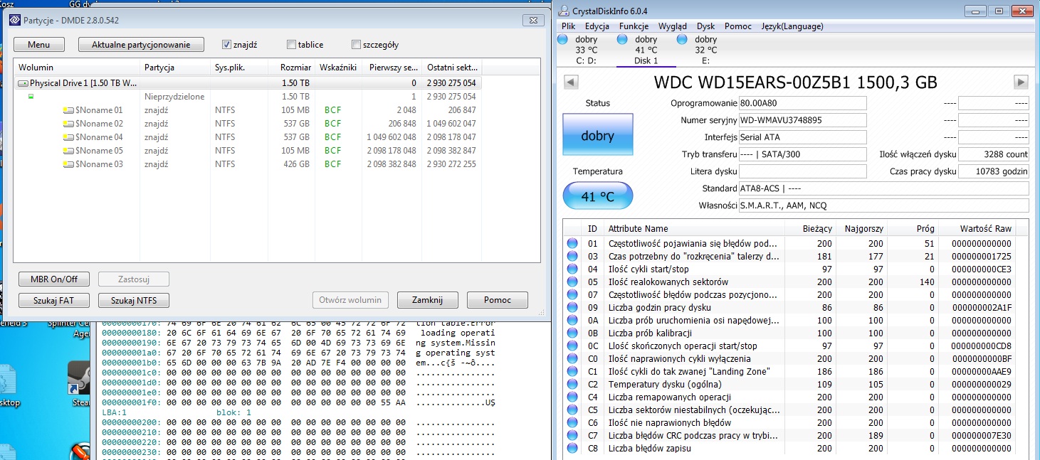Click the $Noname 02 volume icon
Viewport: 1040px width, 460px height.
pyautogui.click(x=68, y=124)
